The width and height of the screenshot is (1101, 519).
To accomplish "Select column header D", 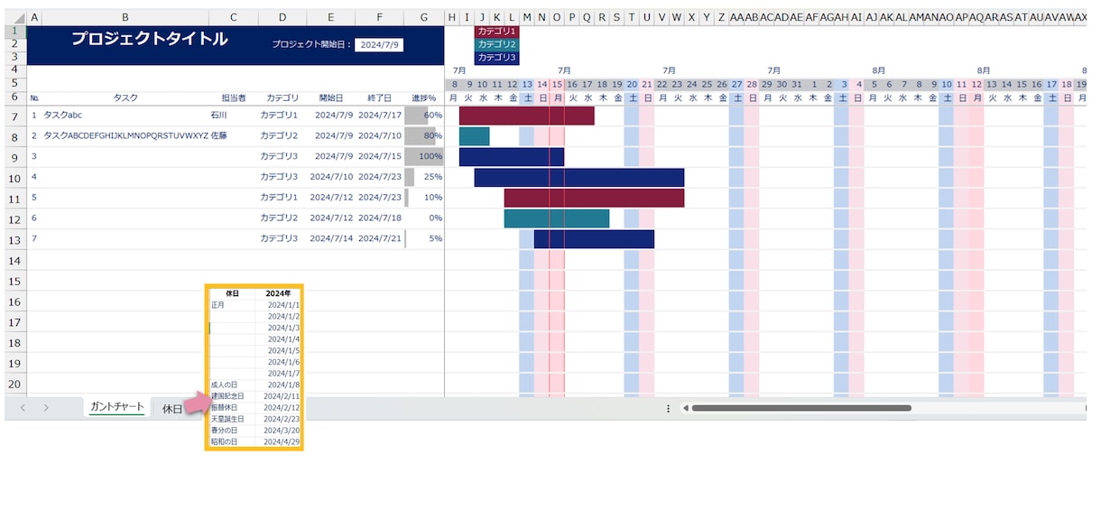I will (x=282, y=18).
